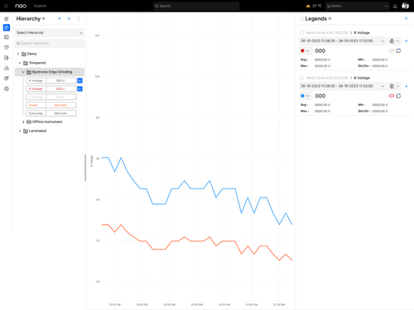Screen dimensions: 414x310
Task: Open the app grid launcher icon
Action: click(x=6, y=6)
